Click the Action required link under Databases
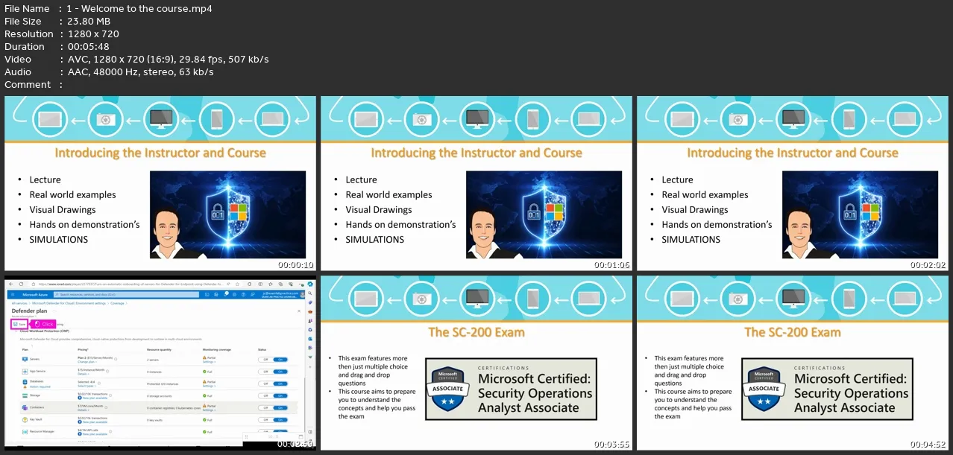Viewport: 953px width, 455px height. tap(40, 386)
